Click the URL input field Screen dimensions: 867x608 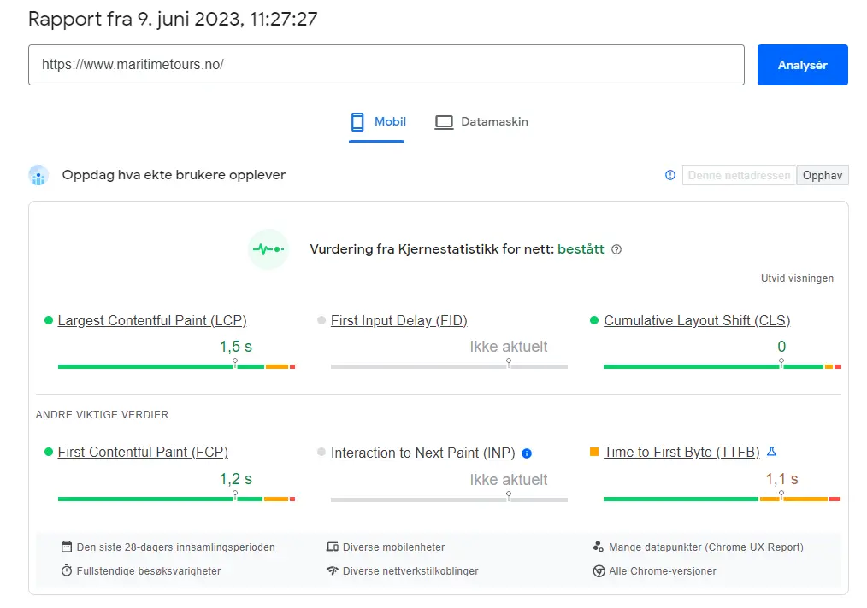386,65
